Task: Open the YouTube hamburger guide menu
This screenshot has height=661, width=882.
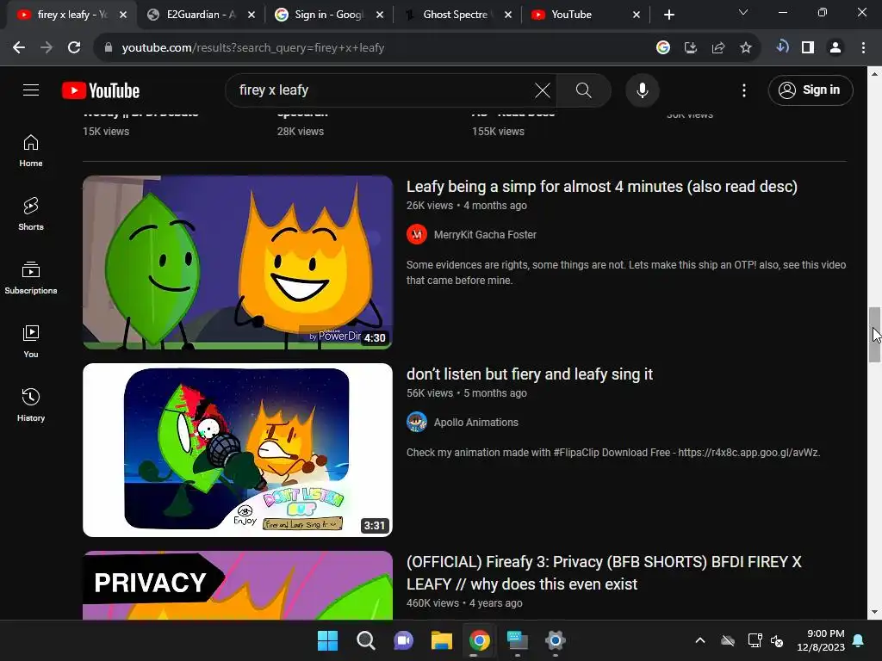Action: point(31,90)
